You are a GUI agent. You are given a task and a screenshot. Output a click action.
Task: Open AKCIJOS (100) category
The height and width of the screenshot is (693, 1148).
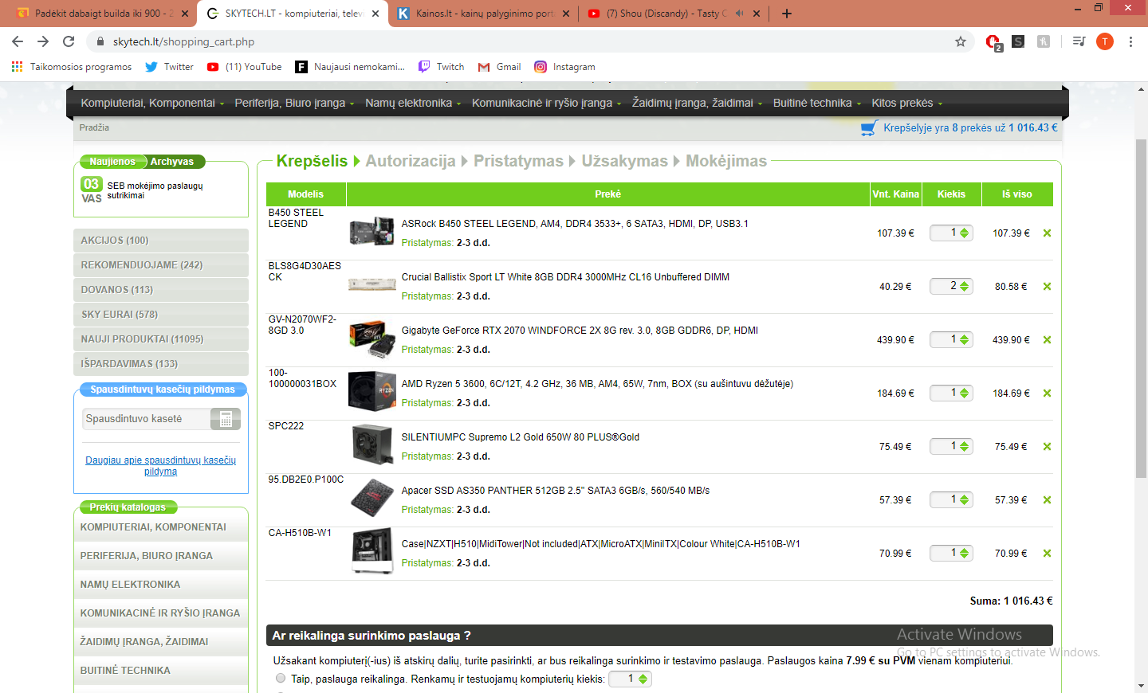tap(160, 241)
